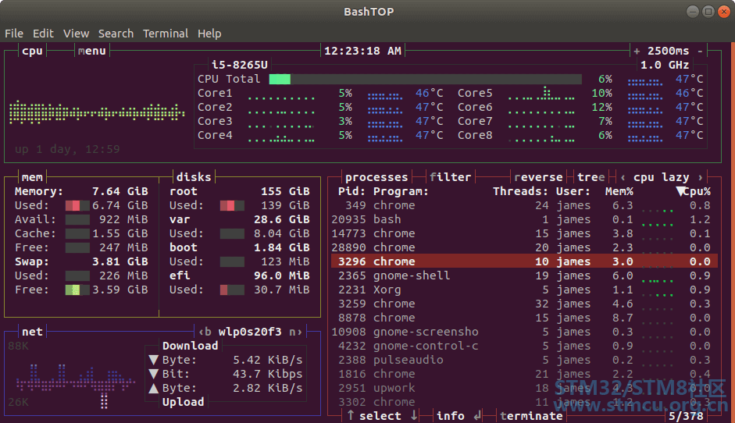Click the Core6 usage 12% value
Viewport: 735px width, 423px height.
tap(602, 107)
